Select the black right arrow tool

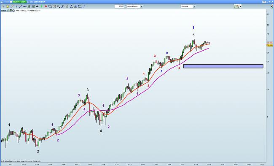(x=37, y=6)
